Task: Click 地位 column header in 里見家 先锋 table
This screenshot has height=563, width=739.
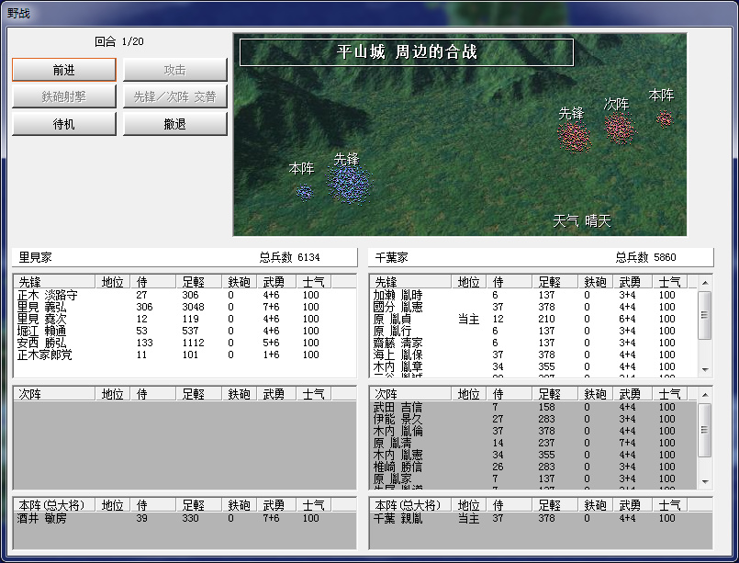Action: click(112, 281)
